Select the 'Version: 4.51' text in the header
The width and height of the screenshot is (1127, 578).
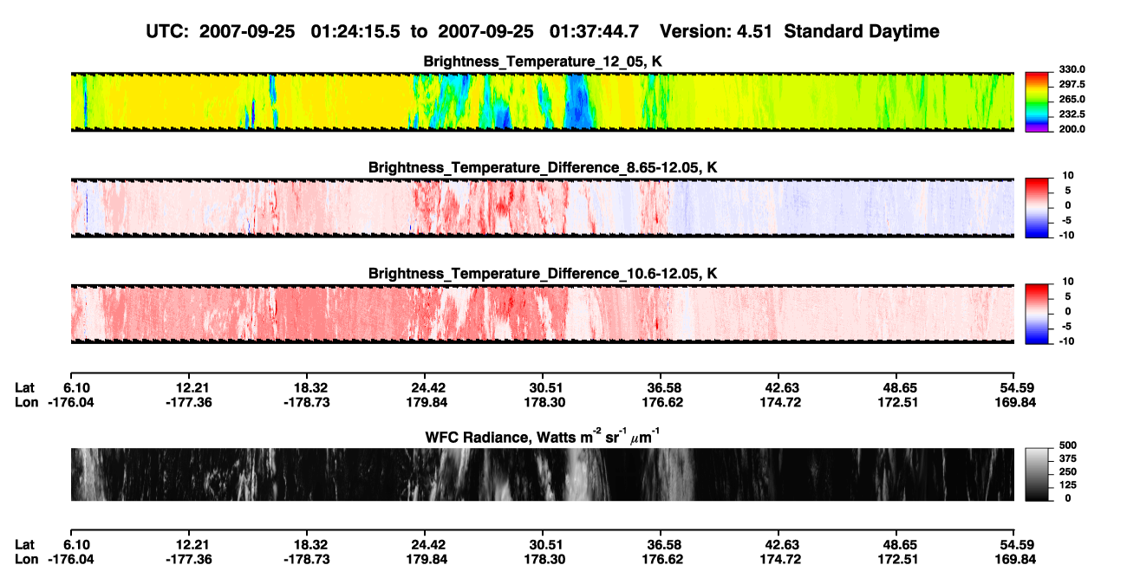coord(715,32)
